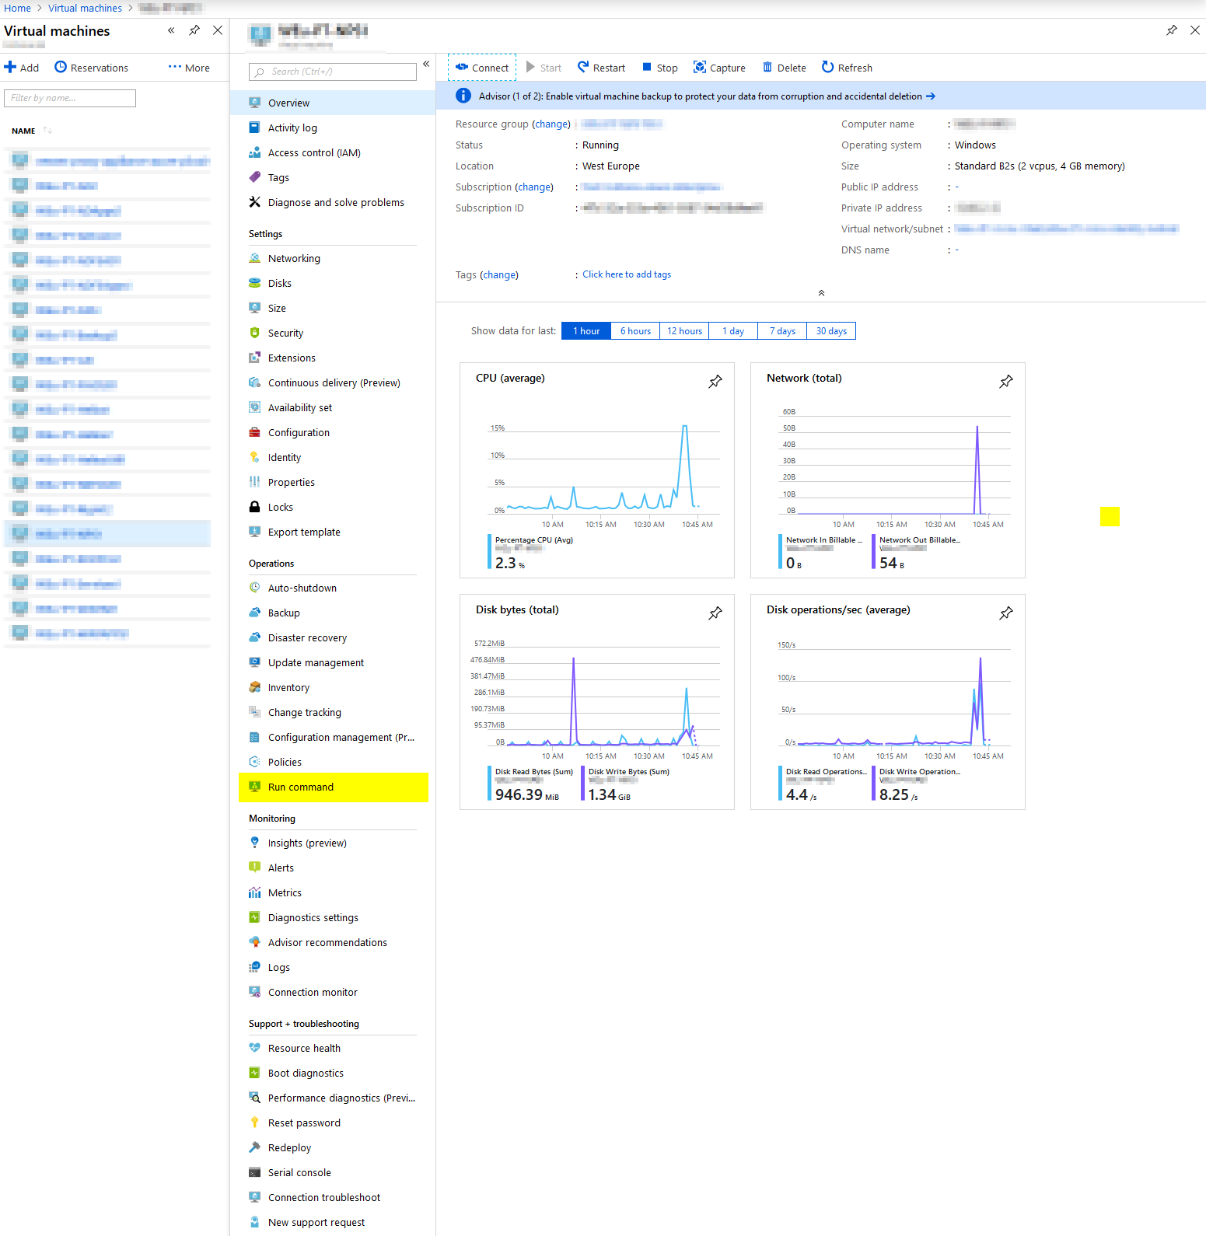
Task: Click the Locks padlock icon
Action: [x=254, y=507]
